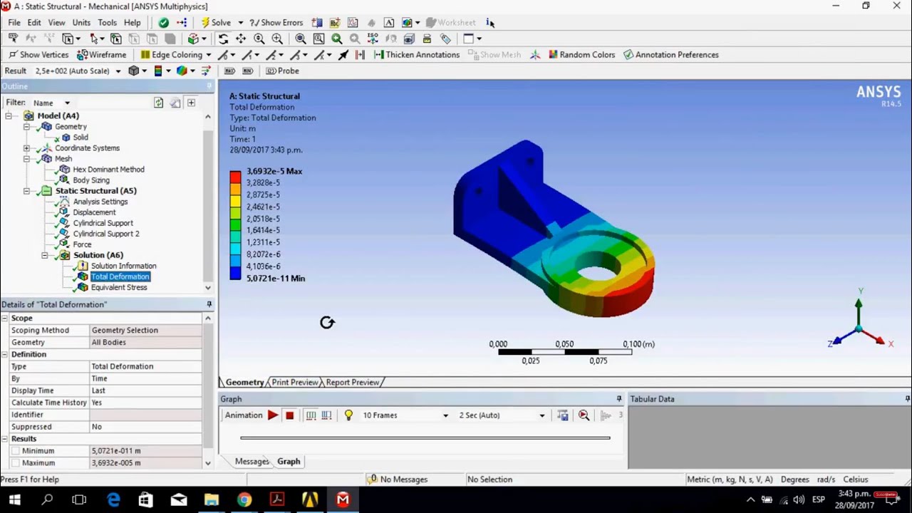This screenshot has width=912, height=513.
Task: Select Solution Information in outline
Action: (x=123, y=266)
